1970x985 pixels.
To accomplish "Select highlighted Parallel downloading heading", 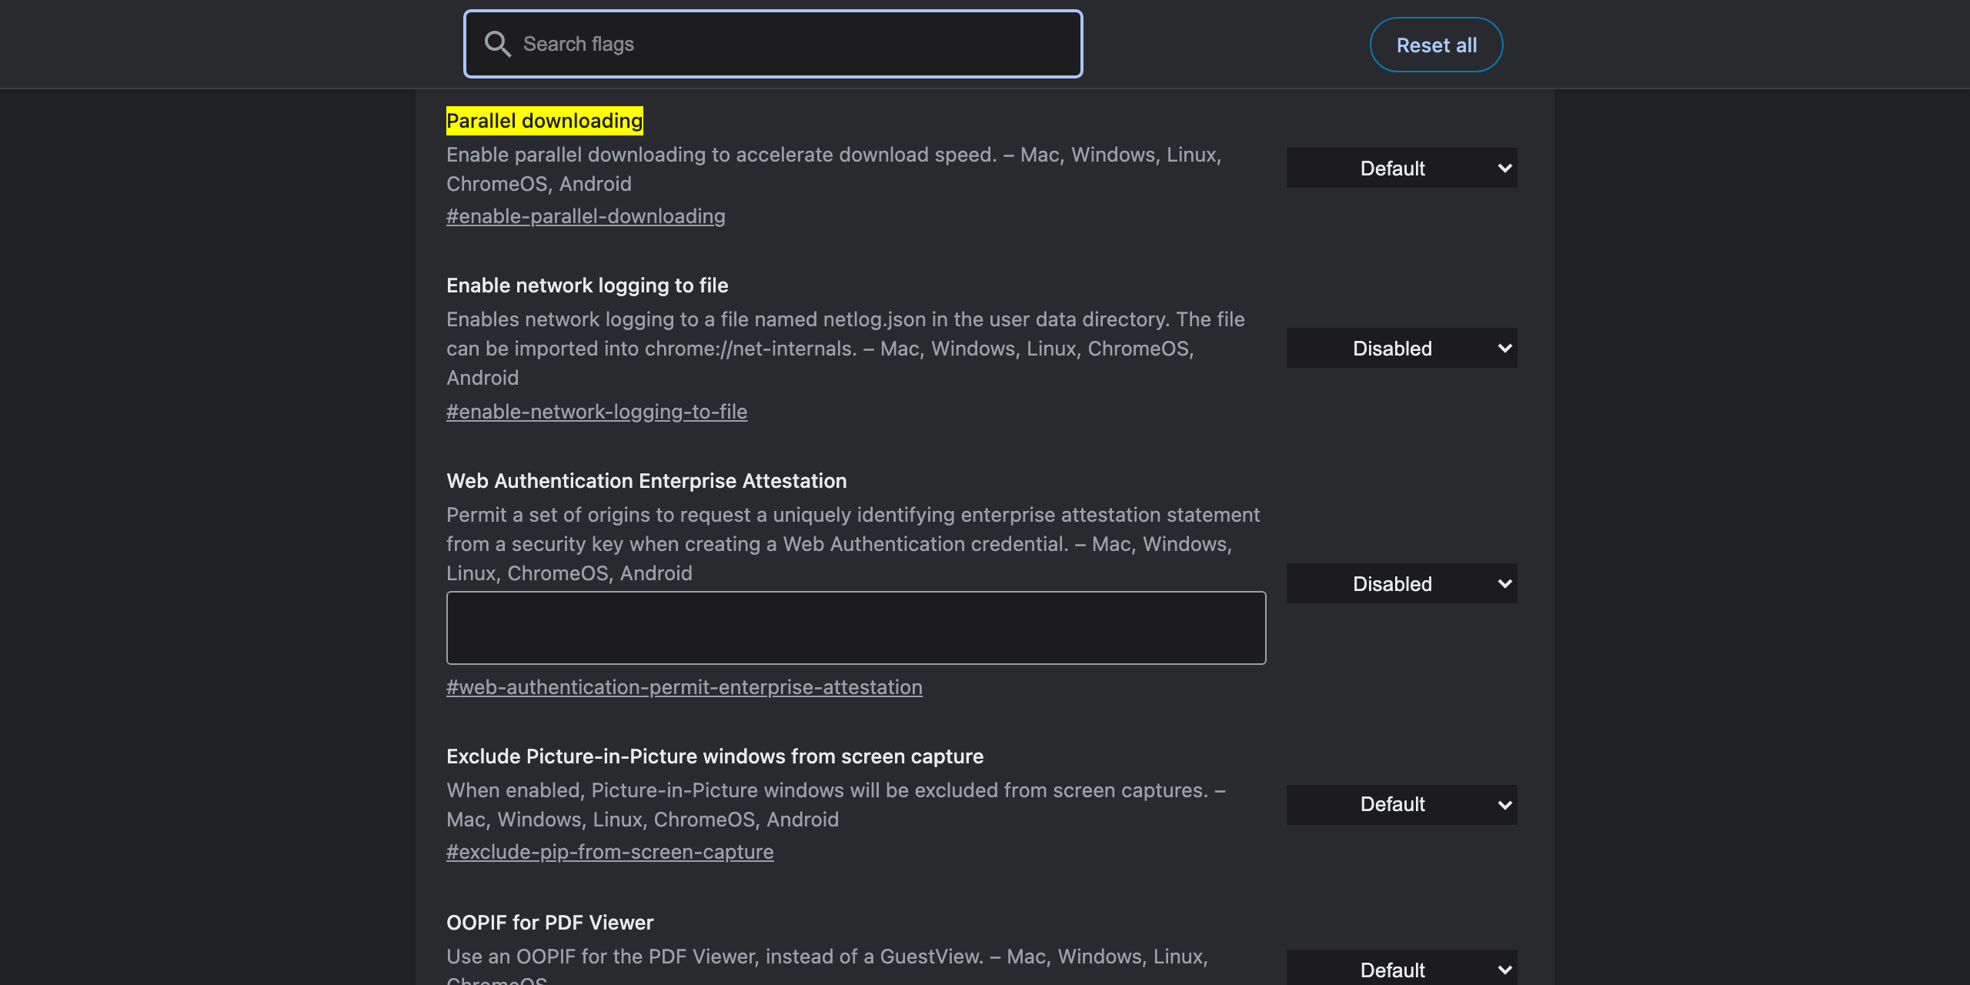I will (544, 121).
